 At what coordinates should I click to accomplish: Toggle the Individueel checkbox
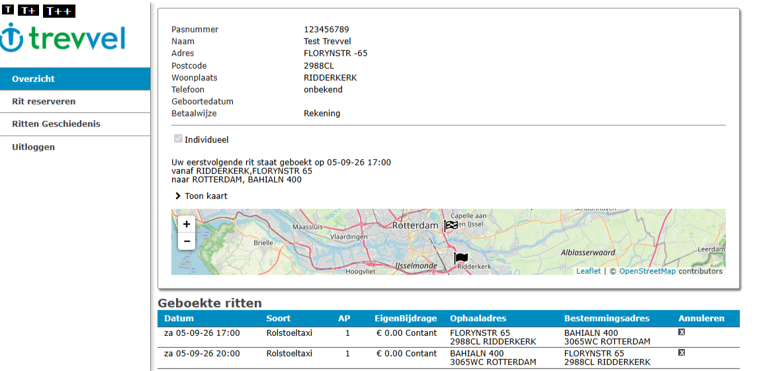click(177, 139)
